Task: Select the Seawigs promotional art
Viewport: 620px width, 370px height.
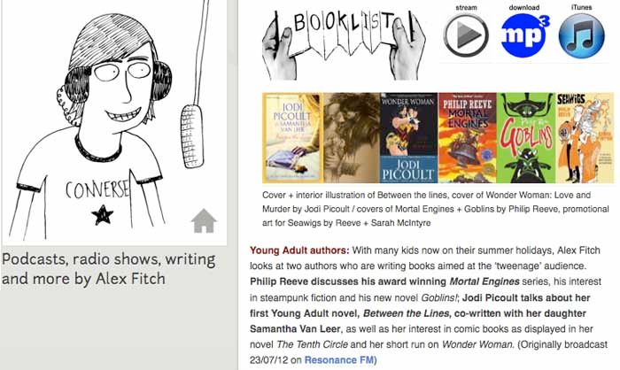Action: (x=585, y=137)
